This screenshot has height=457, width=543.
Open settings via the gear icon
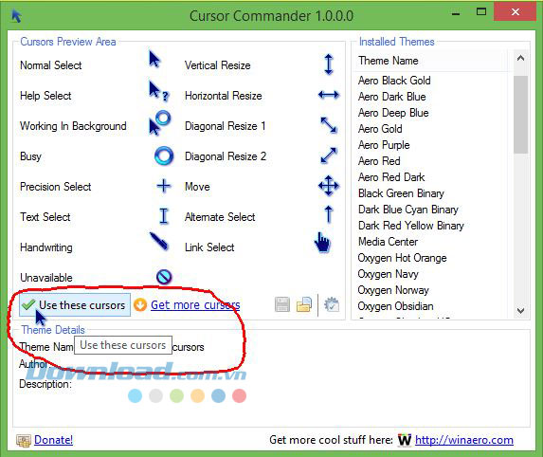click(x=332, y=305)
